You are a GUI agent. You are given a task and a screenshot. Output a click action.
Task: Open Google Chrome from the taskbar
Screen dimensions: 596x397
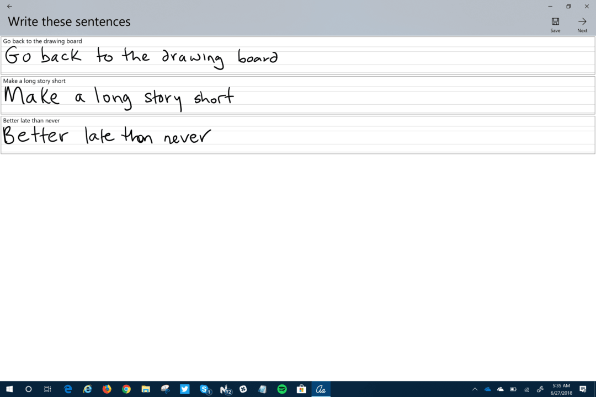coord(126,389)
